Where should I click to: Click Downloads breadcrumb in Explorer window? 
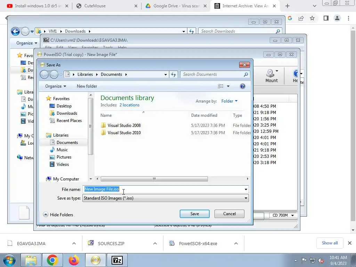point(75,31)
